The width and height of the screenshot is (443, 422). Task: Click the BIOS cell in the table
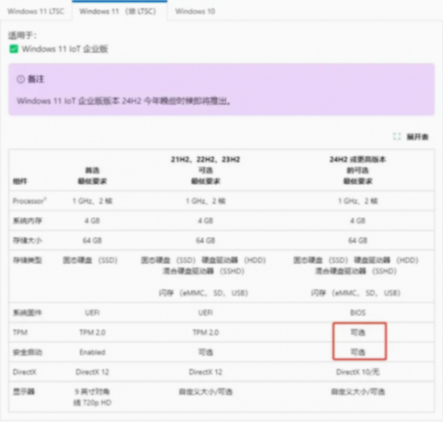(x=357, y=313)
